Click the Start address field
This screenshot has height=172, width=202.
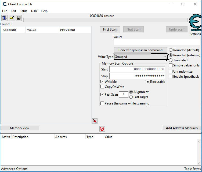pyautogui.click(x=137, y=69)
